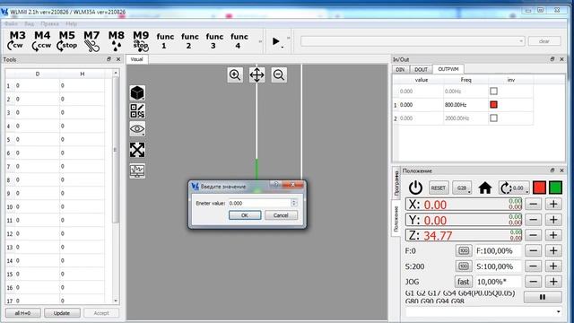
Task: Switch to the DIN tab
Action: click(400, 69)
